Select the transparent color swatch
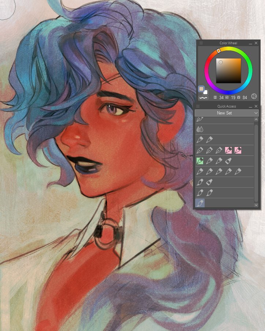Viewport: 265px width, 331px height. [x=203, y=98]
